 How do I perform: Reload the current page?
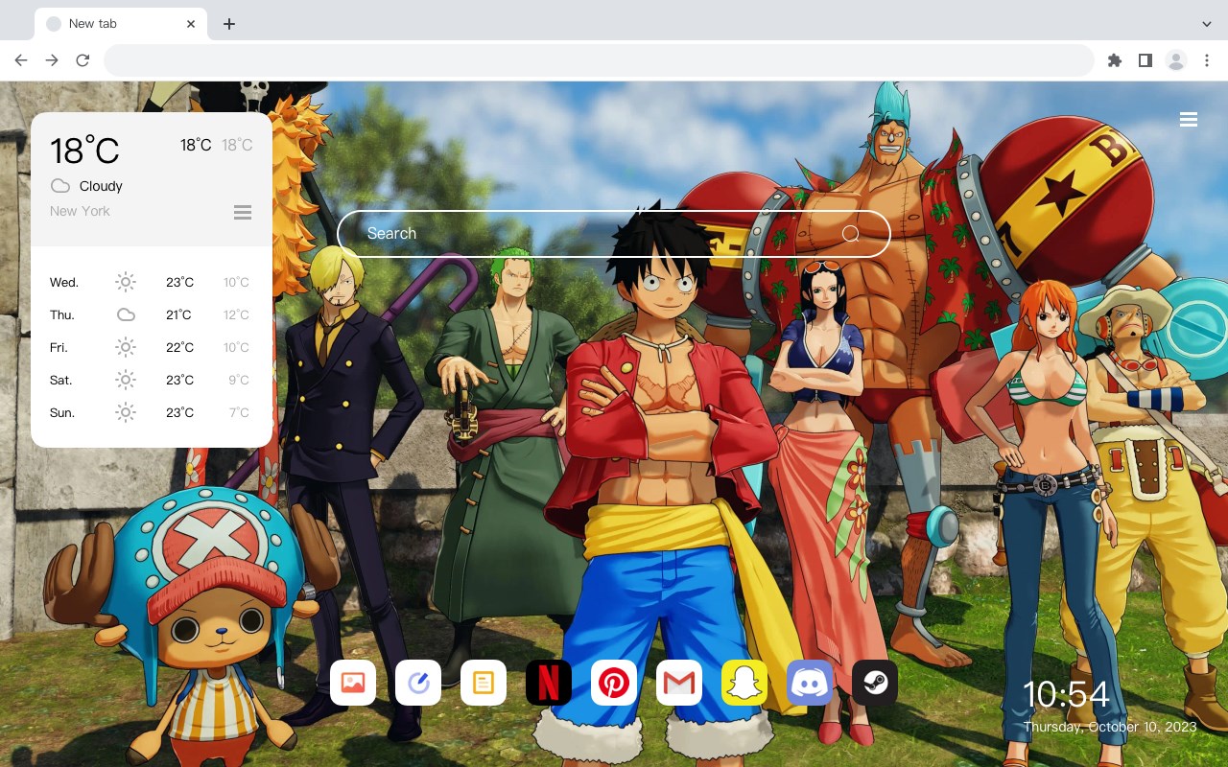(x=83, y=60)
